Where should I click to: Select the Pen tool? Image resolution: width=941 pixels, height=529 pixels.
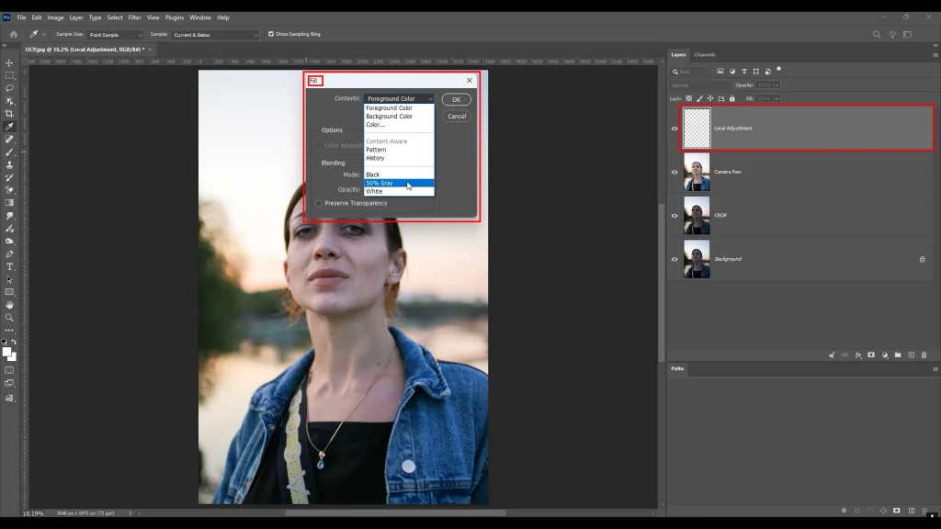click(9, 253)
